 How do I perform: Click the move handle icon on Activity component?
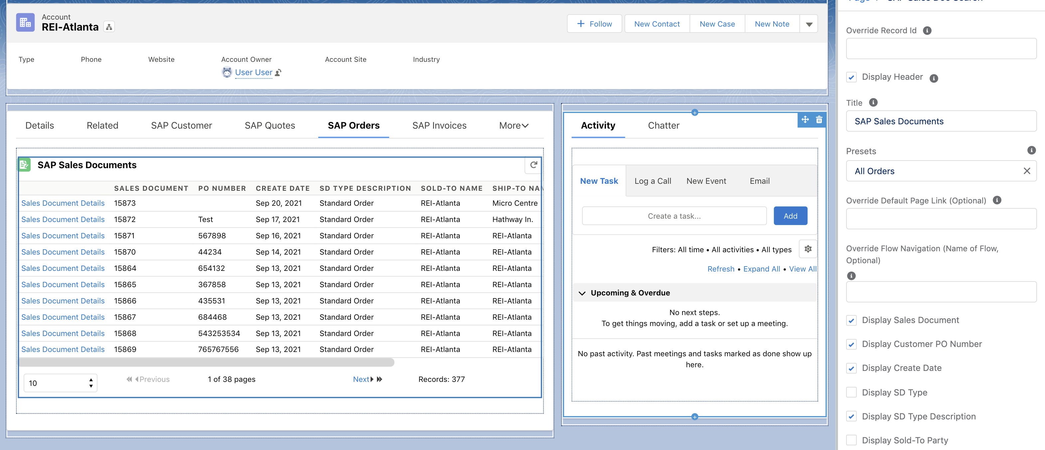805,120
